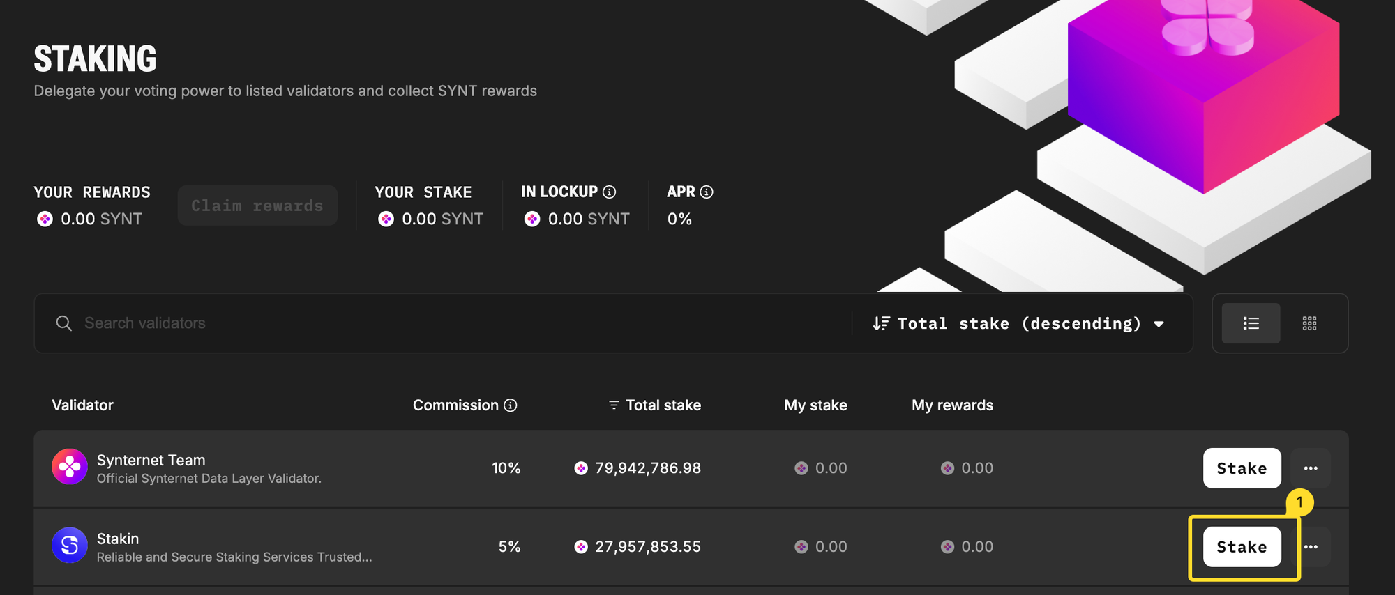The image size is (1395, 595).
Task: Open more options for Synternet Team
Action: [x=1311, y=468]
